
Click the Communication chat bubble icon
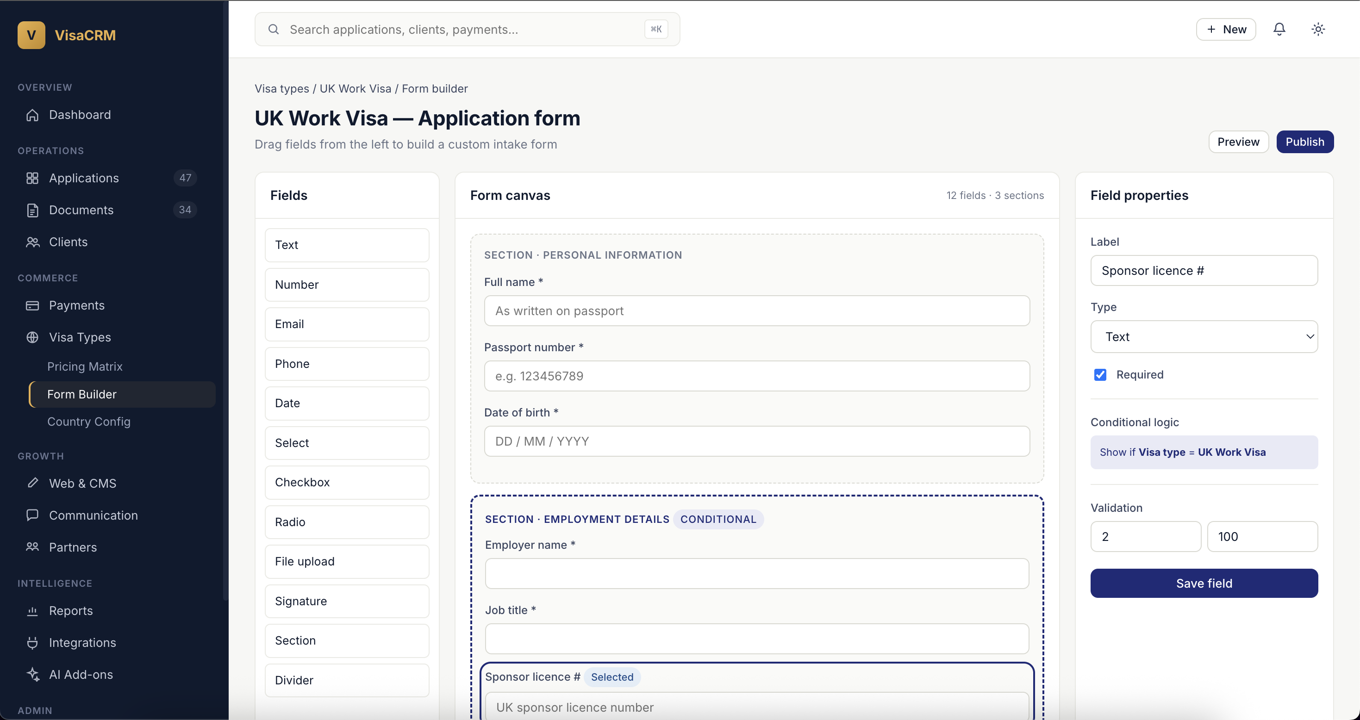pos(32,515)
